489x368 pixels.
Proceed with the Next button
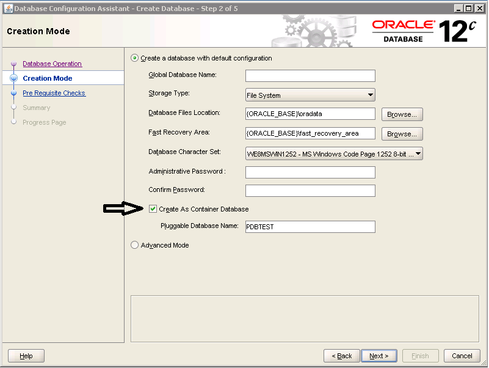click(x=379, y=356)
